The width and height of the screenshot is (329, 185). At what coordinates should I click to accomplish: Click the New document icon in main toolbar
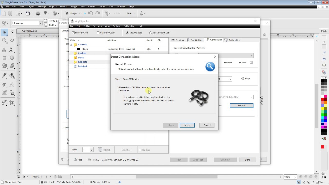[4, 13]
